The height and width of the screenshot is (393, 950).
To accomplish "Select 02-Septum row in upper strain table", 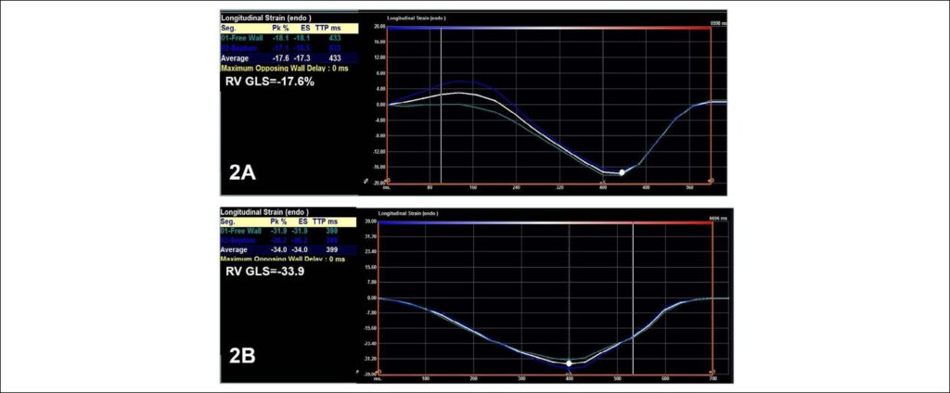I will click(x=289, y=47).
